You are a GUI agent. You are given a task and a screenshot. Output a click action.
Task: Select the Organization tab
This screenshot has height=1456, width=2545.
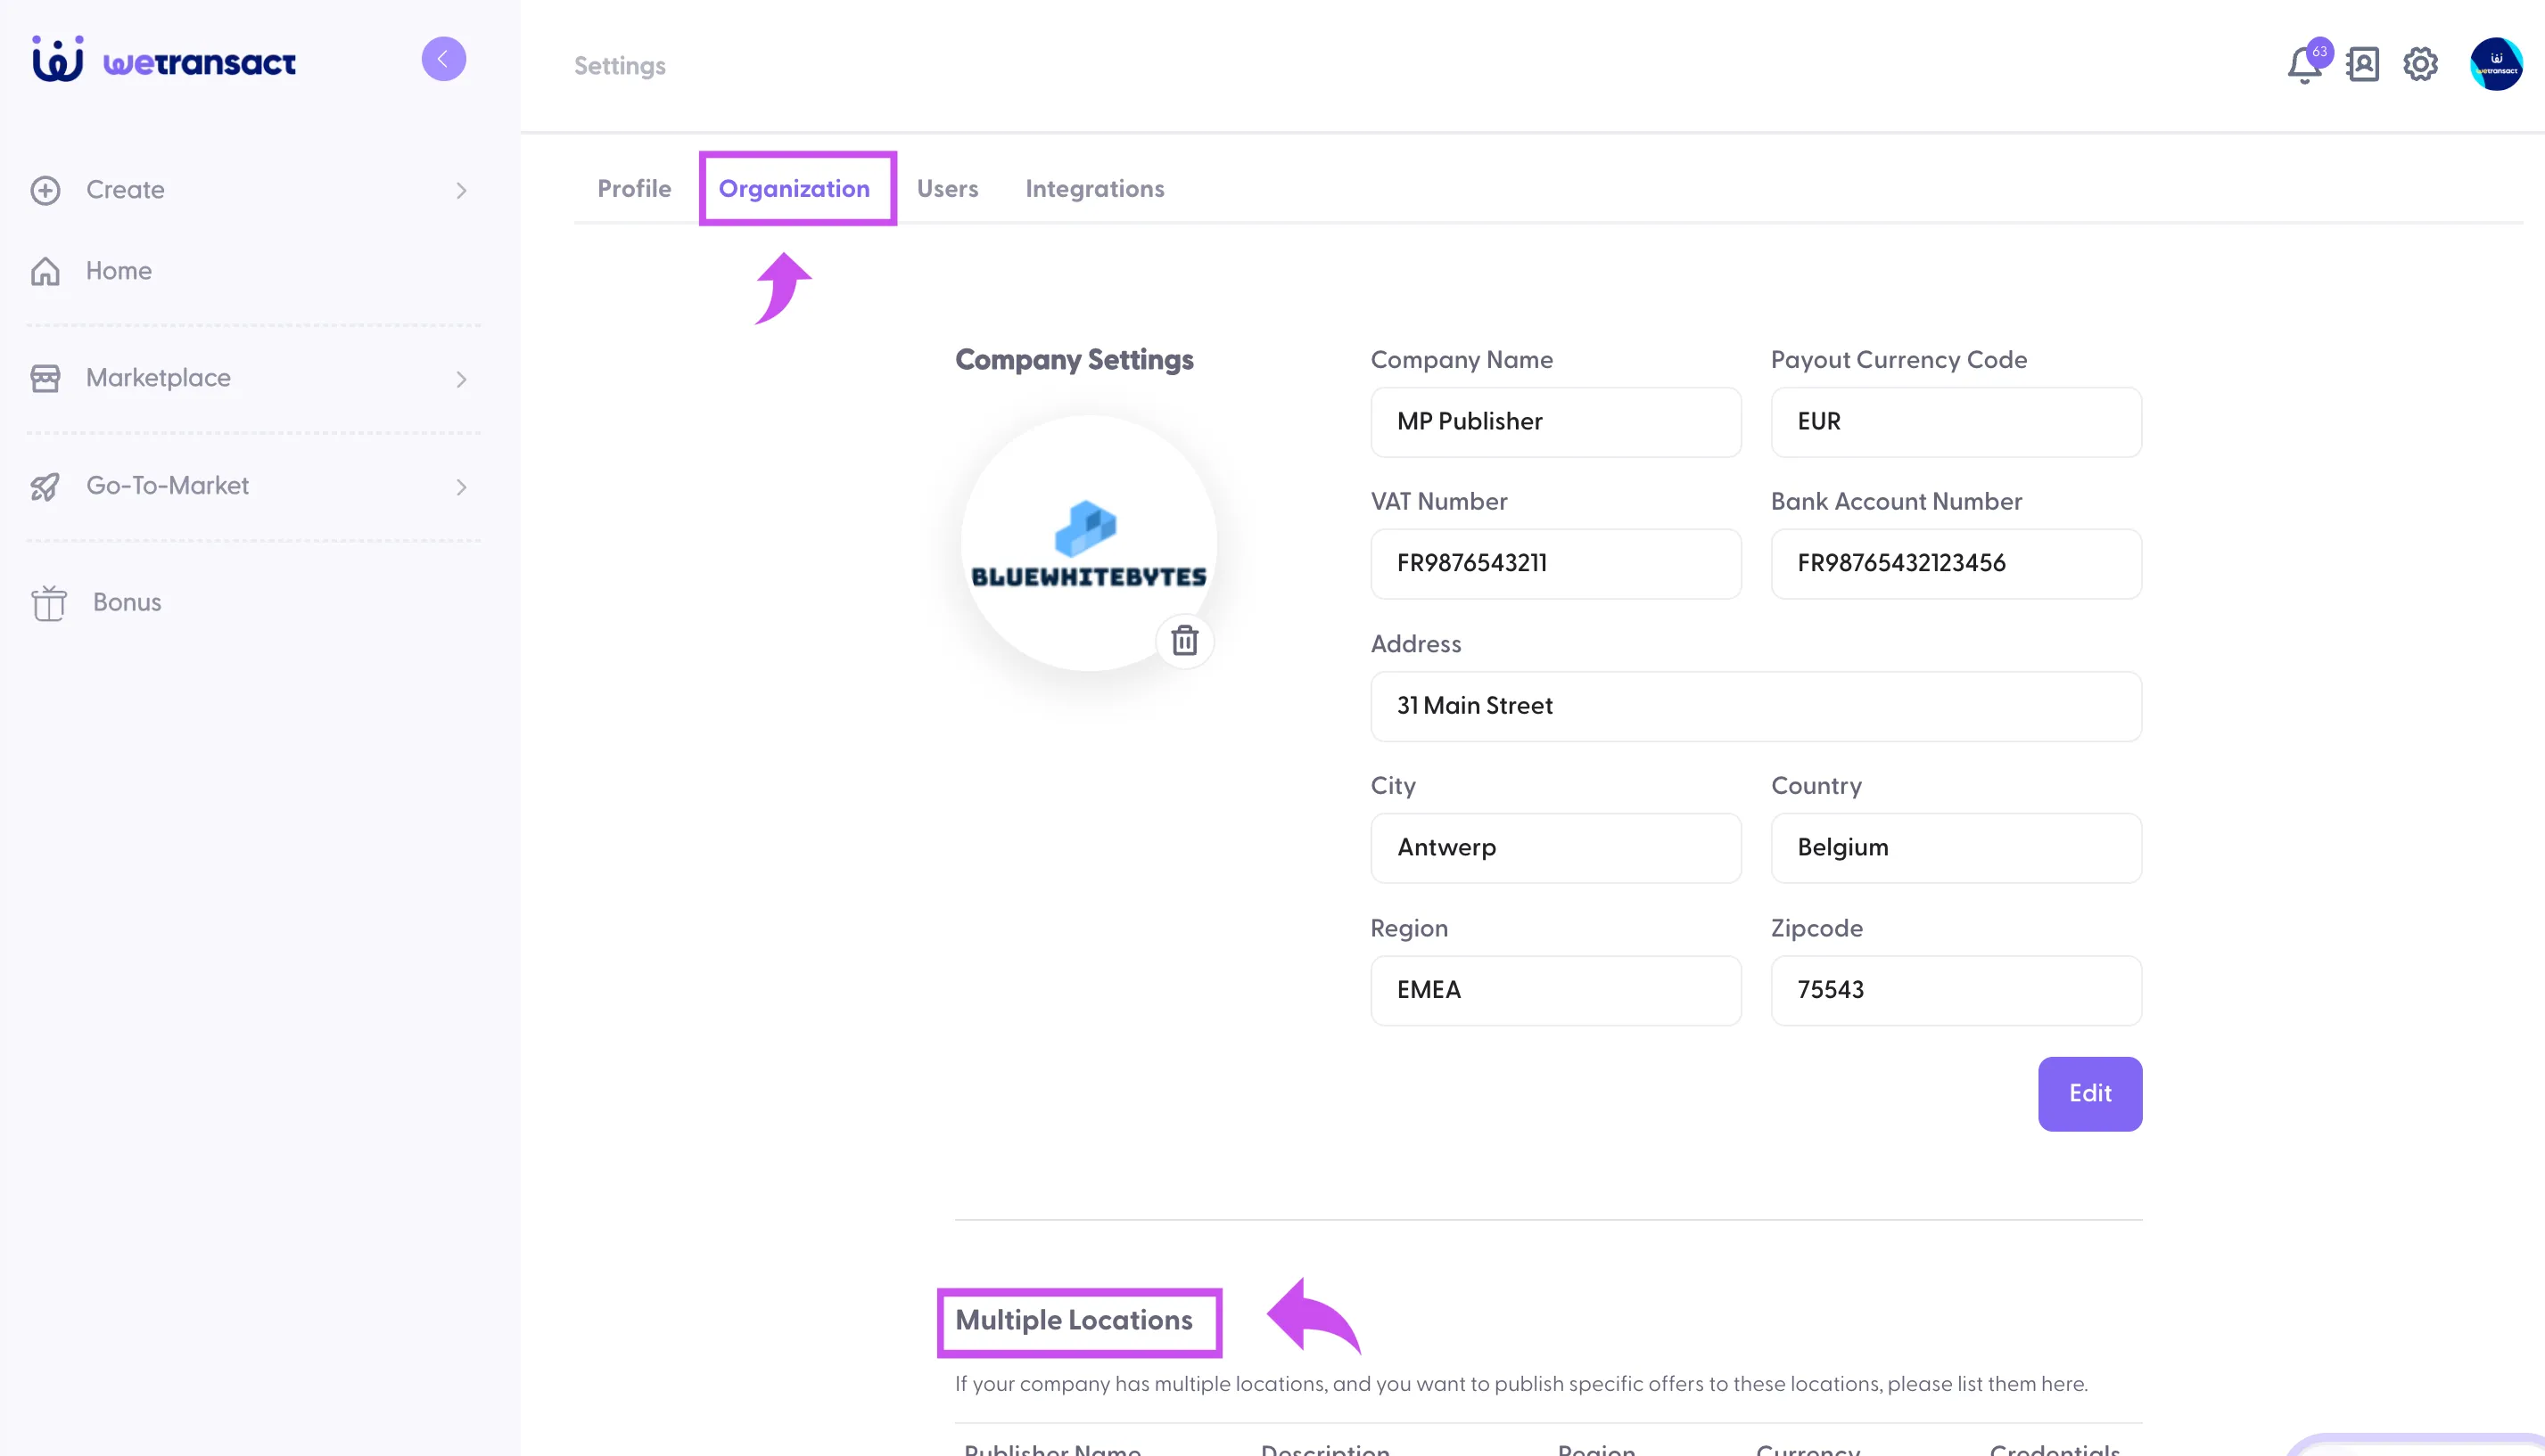795,189
